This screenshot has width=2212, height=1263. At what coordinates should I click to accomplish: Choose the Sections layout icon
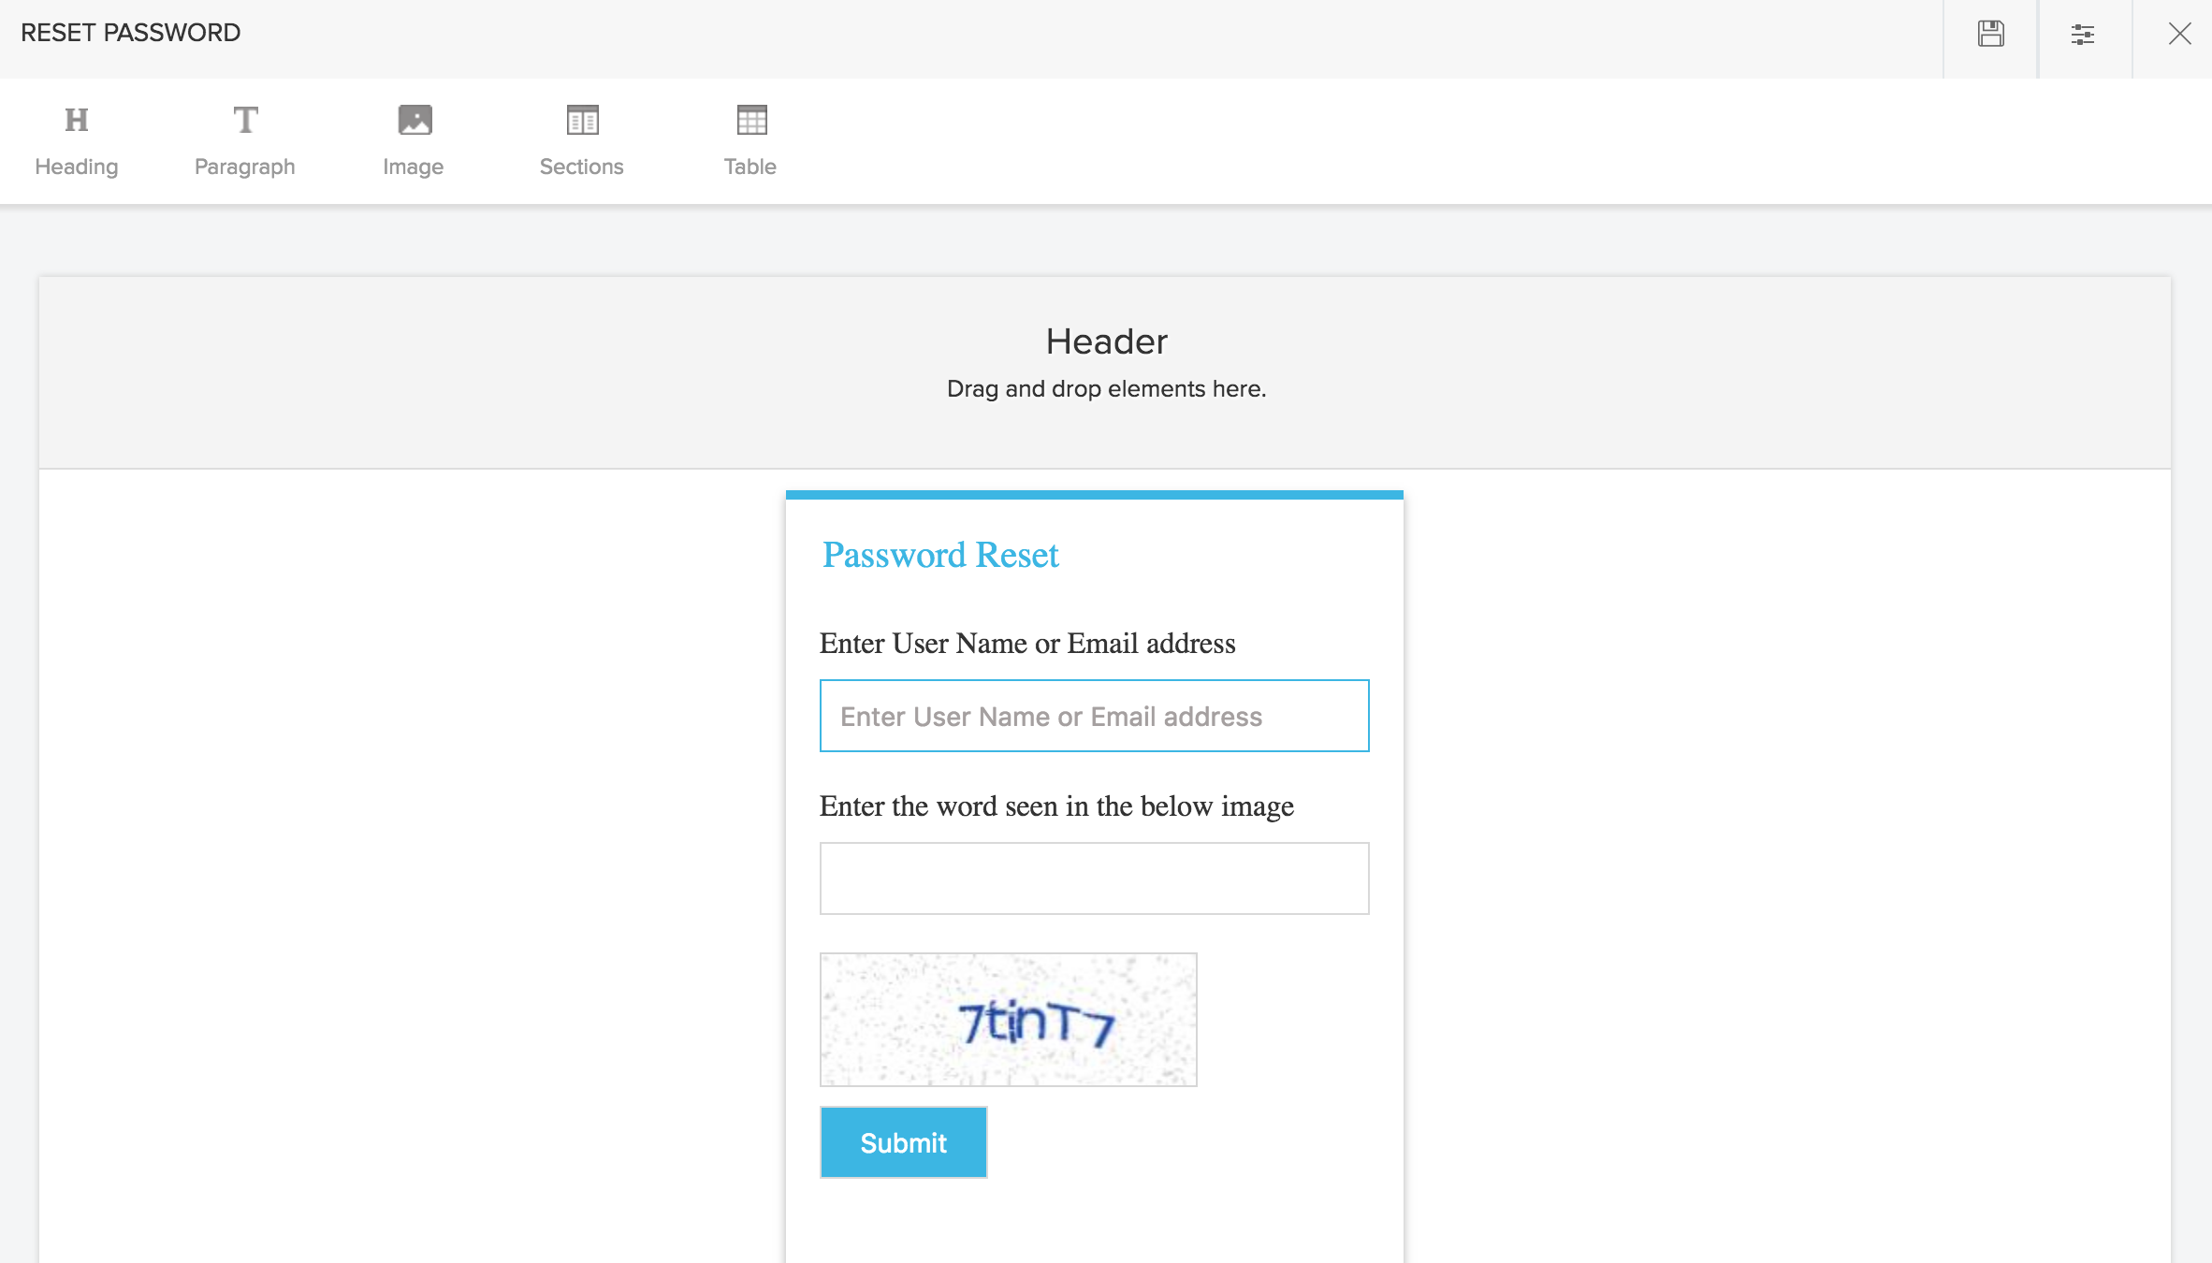582,120
